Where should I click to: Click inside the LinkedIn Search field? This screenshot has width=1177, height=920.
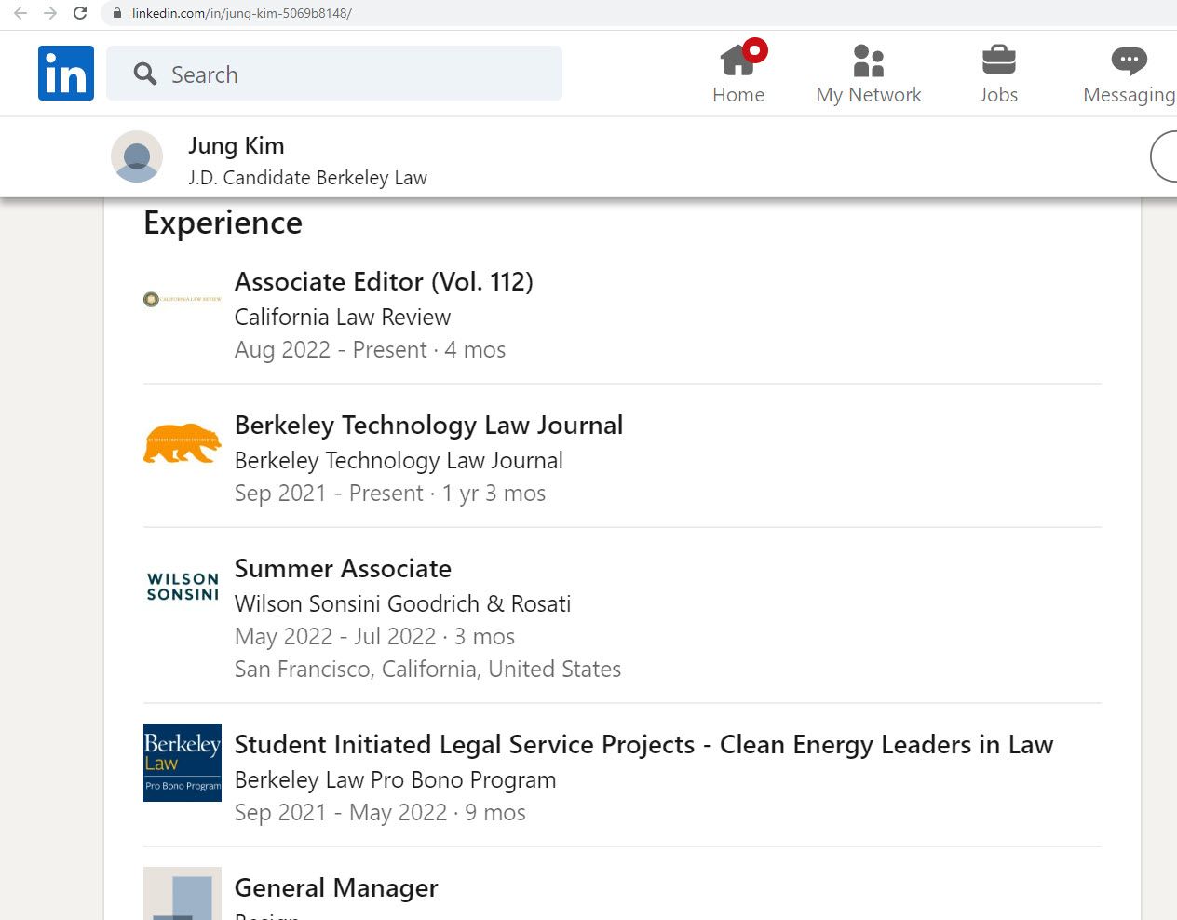coord(354,74)
